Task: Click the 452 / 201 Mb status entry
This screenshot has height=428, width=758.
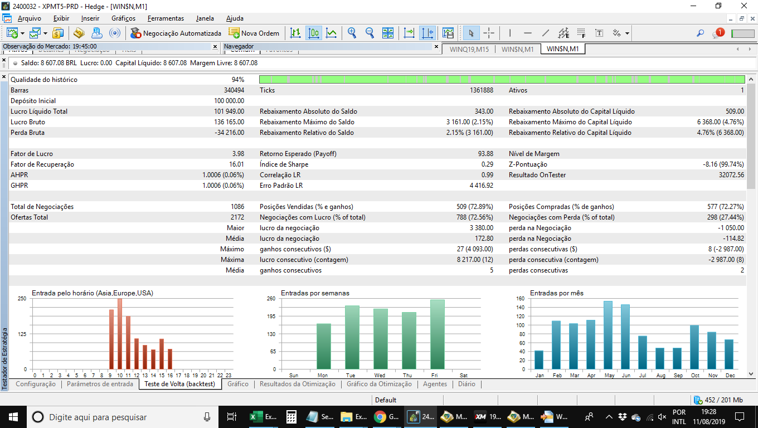Action: pos(718,400)
